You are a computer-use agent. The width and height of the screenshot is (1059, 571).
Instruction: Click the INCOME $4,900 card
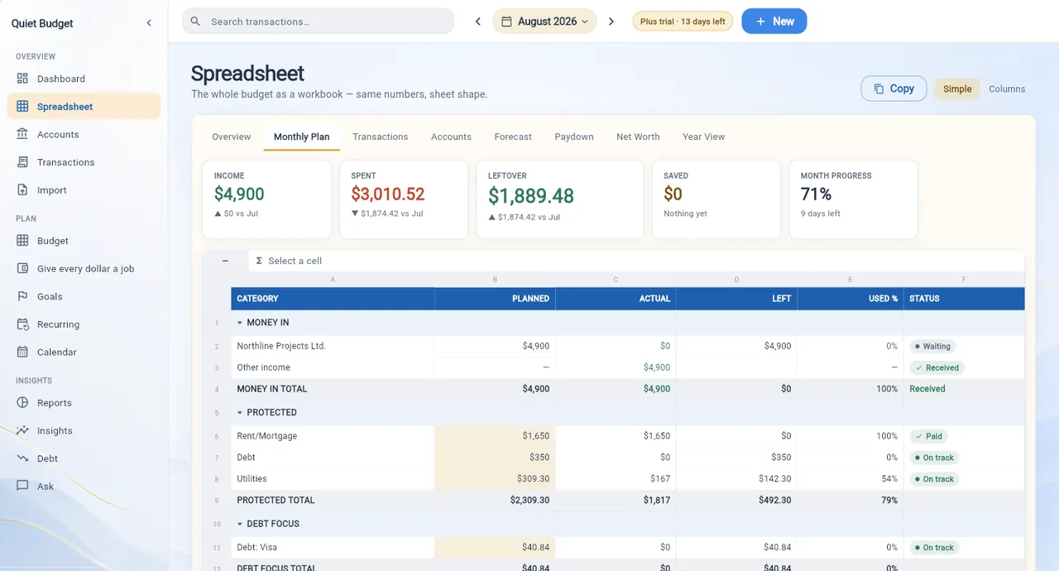coord(266,199)
